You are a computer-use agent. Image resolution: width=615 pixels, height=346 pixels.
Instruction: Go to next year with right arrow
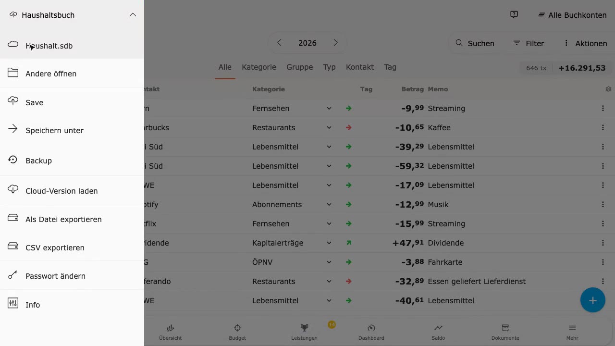[335, 43]
